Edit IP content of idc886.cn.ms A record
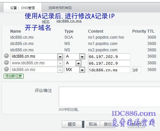Viewport: 160px width, 131px height. (109, 57)
